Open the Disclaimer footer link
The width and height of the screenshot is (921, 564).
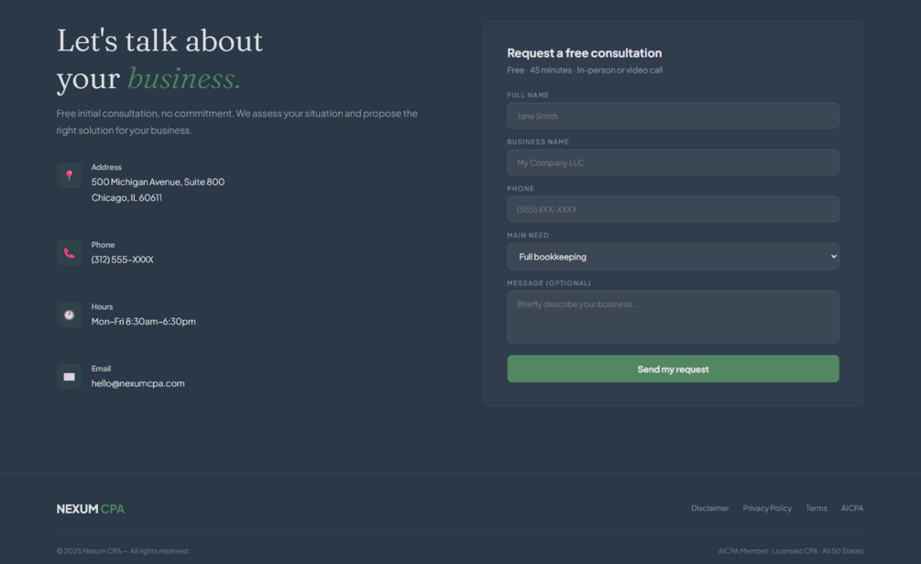709,508
